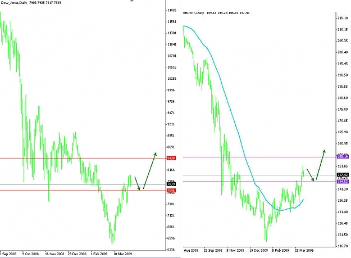
Task: Select the red 8438 price label
Action: 171,158
